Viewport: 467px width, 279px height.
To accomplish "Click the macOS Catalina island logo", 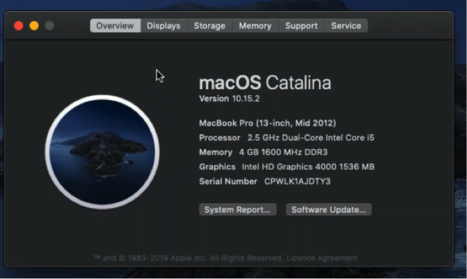I will (102, 152).
